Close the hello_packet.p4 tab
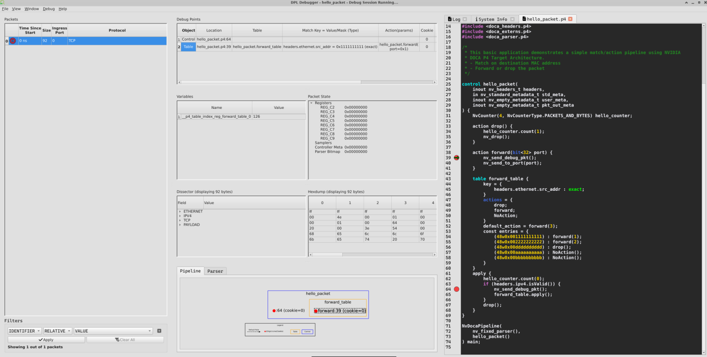The height and width of the screenshot is (357, 707). click(570, 19)
